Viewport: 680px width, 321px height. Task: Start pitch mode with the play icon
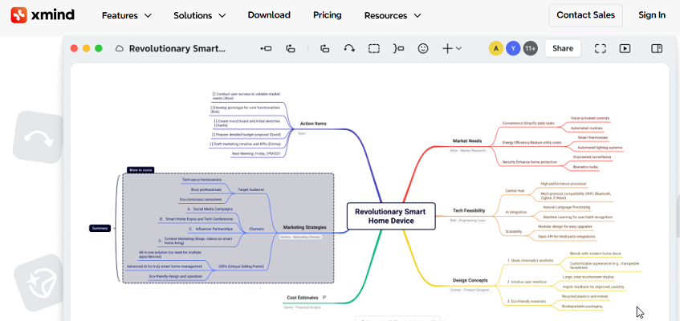click(x=625, y=49)
